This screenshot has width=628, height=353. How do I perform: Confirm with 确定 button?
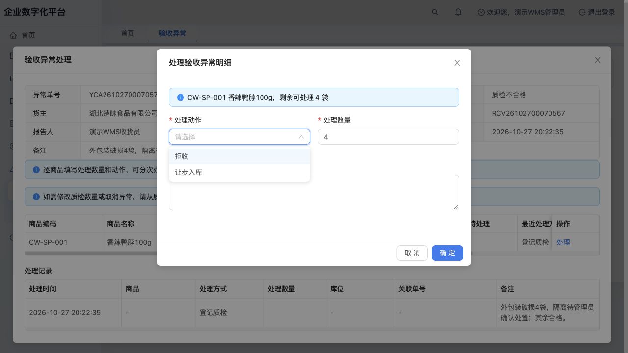pyautogui.click(x=447, y=253)
